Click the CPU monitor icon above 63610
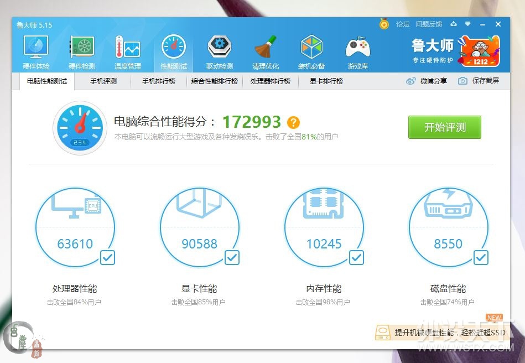The width and height of the screenshot is (525, 363). click(x=76, y=205)
